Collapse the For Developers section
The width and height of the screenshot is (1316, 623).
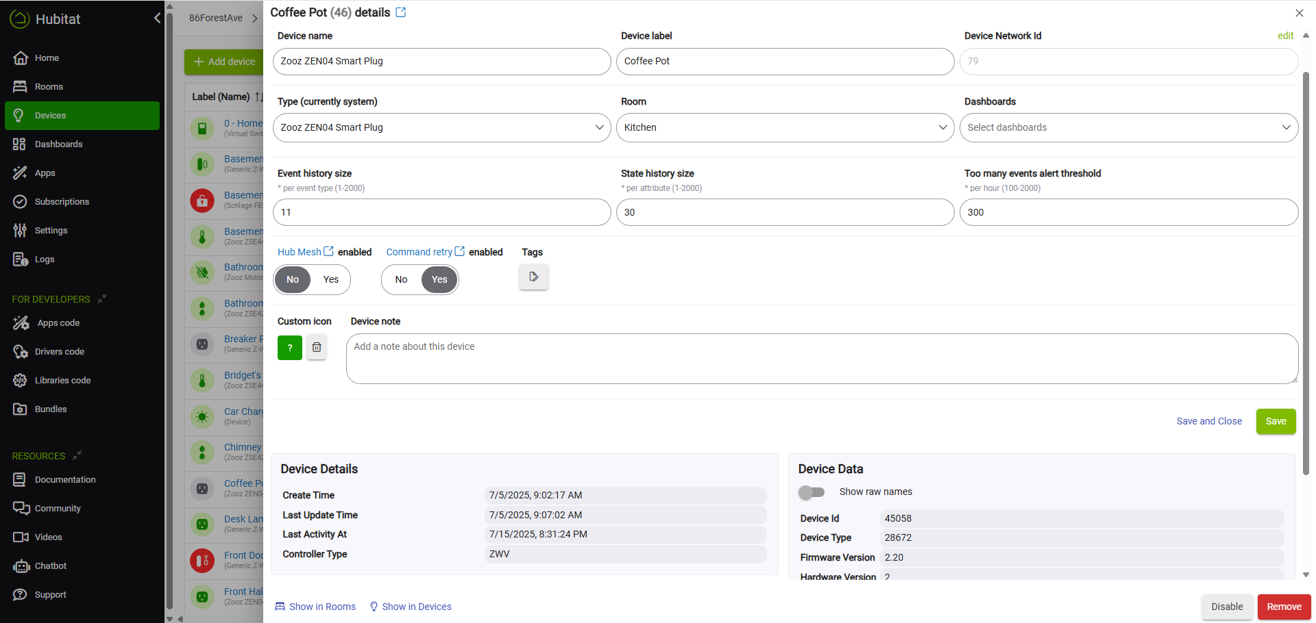click(x=102, y=298)
